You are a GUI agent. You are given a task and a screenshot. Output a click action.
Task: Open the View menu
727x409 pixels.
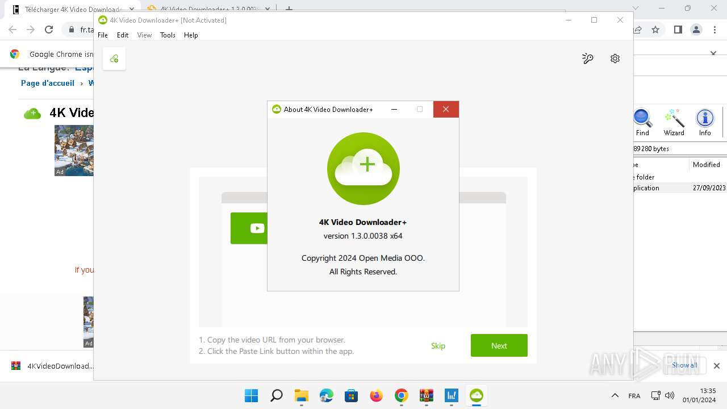tap(144, 35)
